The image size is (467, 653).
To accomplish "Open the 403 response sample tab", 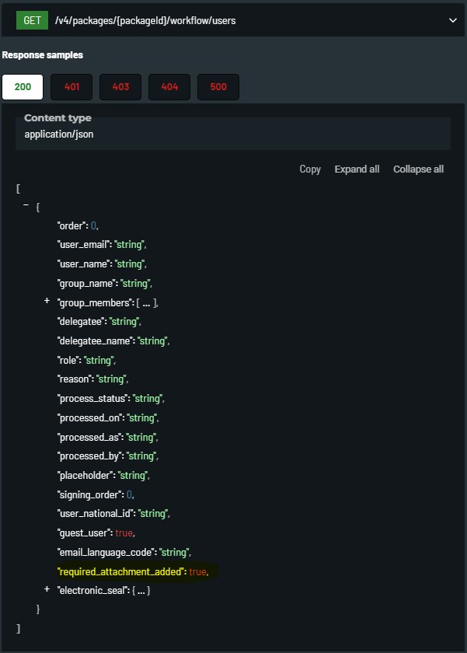I will [120, 87].
